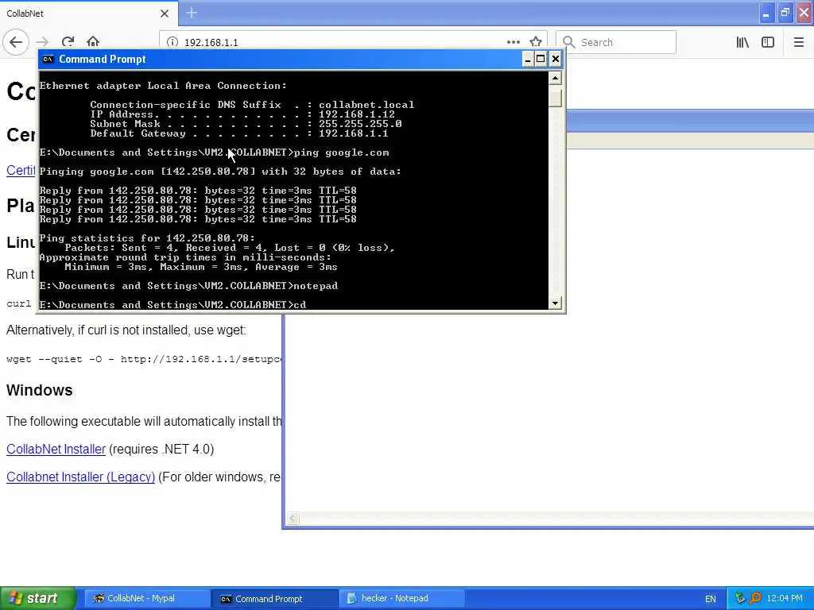Open the Collabnet Installer (Legacy) link
Screen dimensions: 814x610
click(80, 477)
